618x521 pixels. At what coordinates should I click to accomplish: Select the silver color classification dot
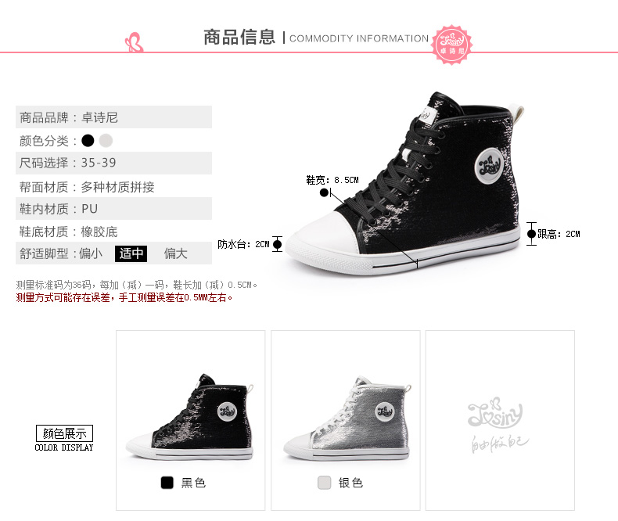pos(106,140)
